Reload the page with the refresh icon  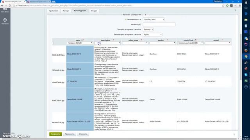tap(10, 5)
